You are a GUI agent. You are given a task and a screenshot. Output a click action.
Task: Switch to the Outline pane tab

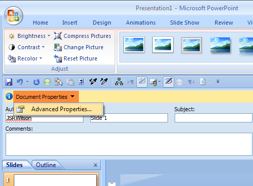(x=46, y=165)
